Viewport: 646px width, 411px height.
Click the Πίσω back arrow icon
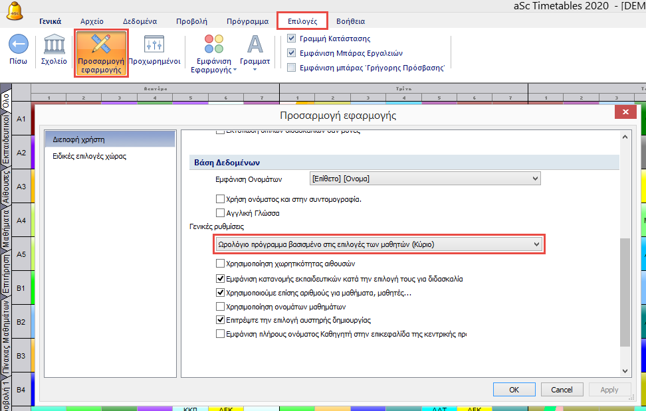[x=18, y=46]
